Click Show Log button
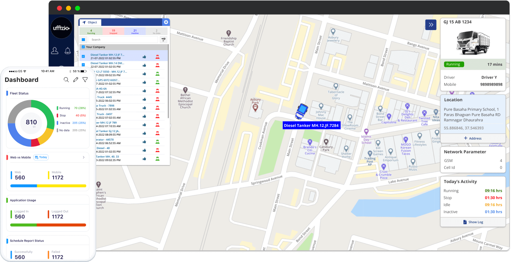 (473, 222)
